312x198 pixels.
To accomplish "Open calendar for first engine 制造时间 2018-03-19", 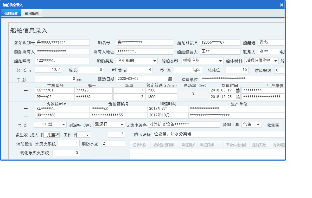I will tap(237, 90).
